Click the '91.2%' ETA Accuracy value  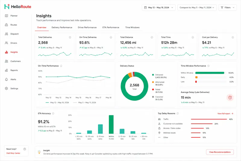click(x=44, y=122)
